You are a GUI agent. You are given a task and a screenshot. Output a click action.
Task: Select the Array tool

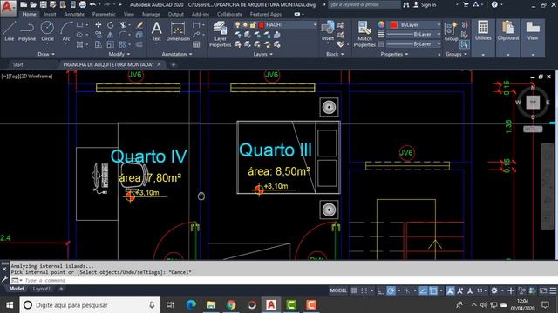click(122, 44)
